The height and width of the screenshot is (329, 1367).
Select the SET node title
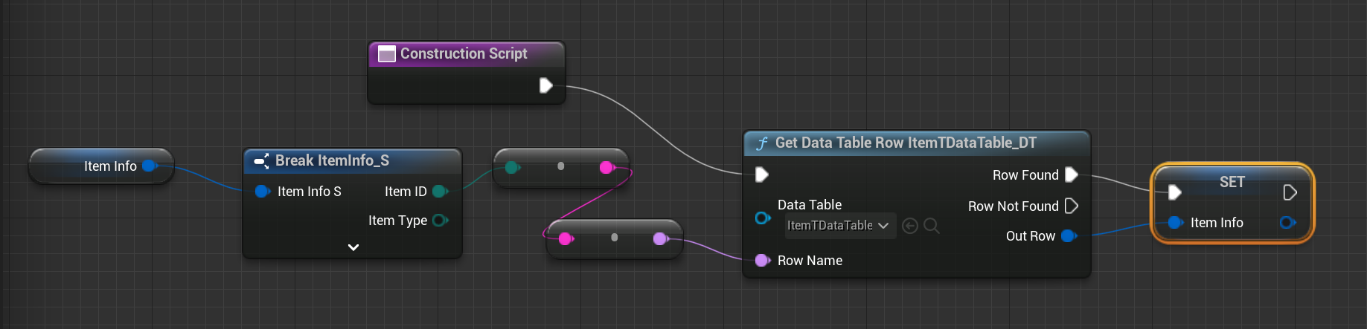[x=1232, y=182]
